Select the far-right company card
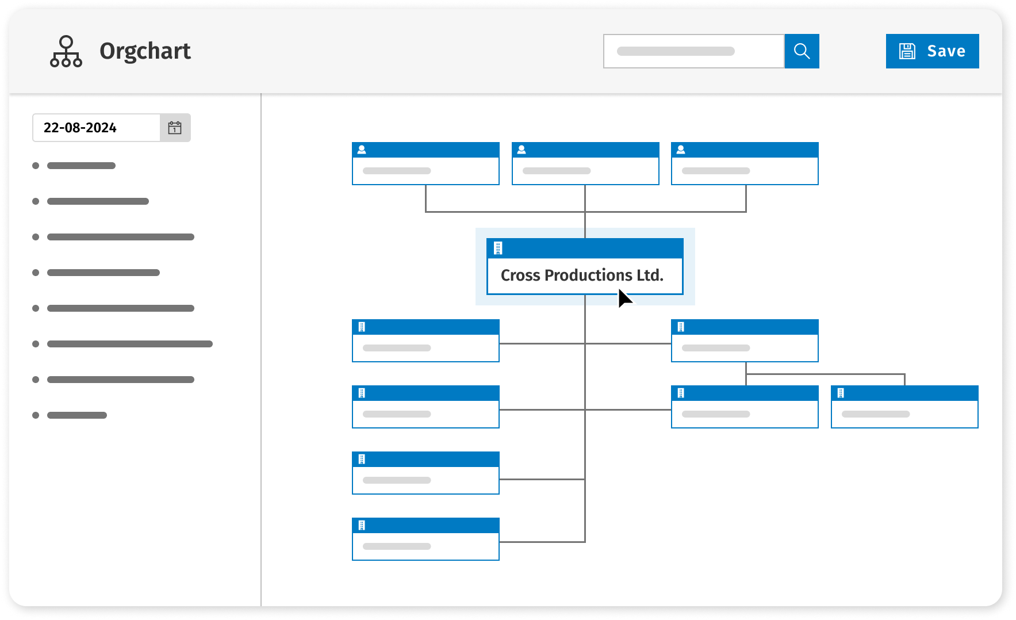The height and width of the screenshot is (620, 1016). pyautogui.click(x=904, y=413)
